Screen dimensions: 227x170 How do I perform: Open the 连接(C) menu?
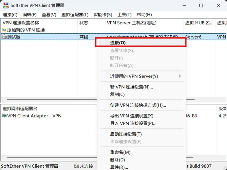(10, 15)
